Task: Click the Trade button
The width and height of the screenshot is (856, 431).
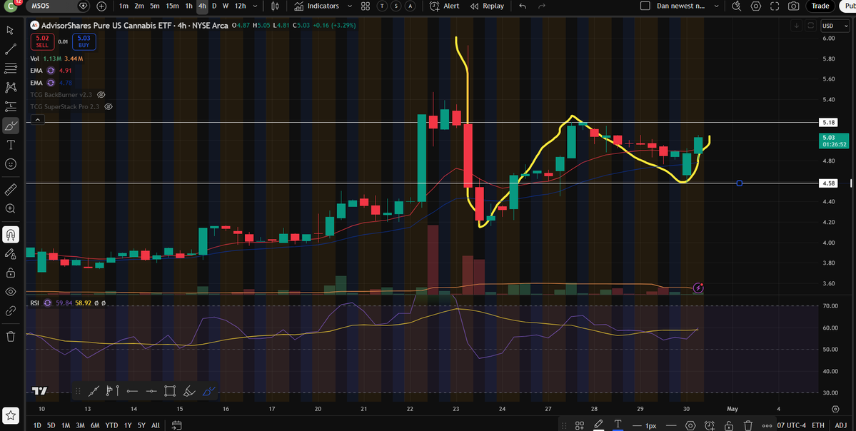Action: 820,6
